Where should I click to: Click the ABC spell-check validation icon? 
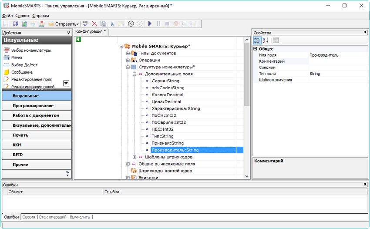click(x=85, y=24)
